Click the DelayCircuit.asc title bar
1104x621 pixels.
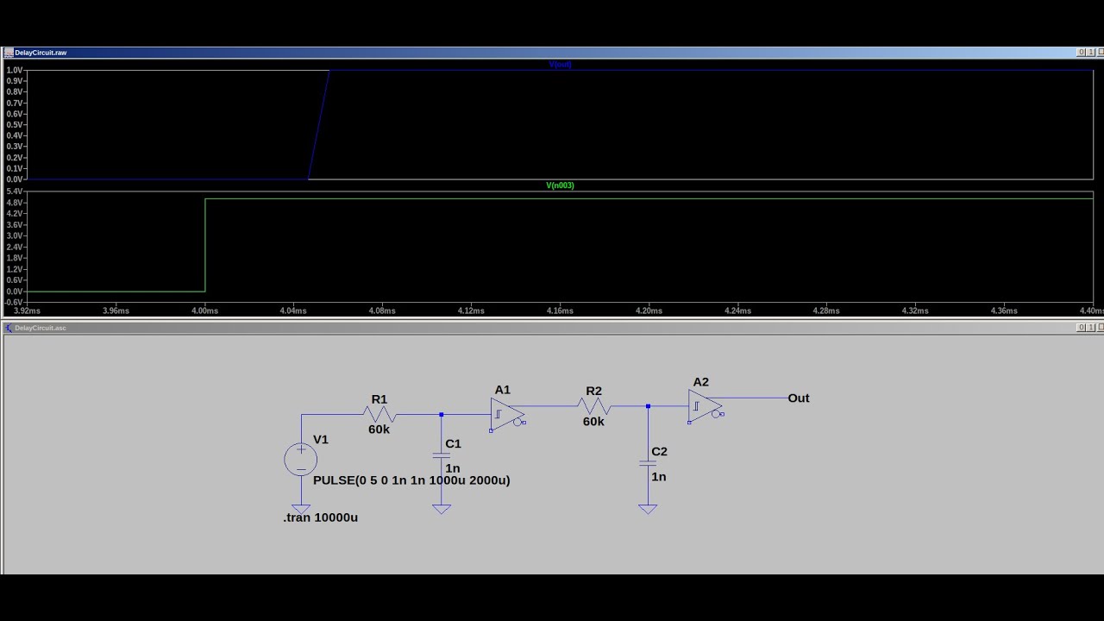[552, 328]
